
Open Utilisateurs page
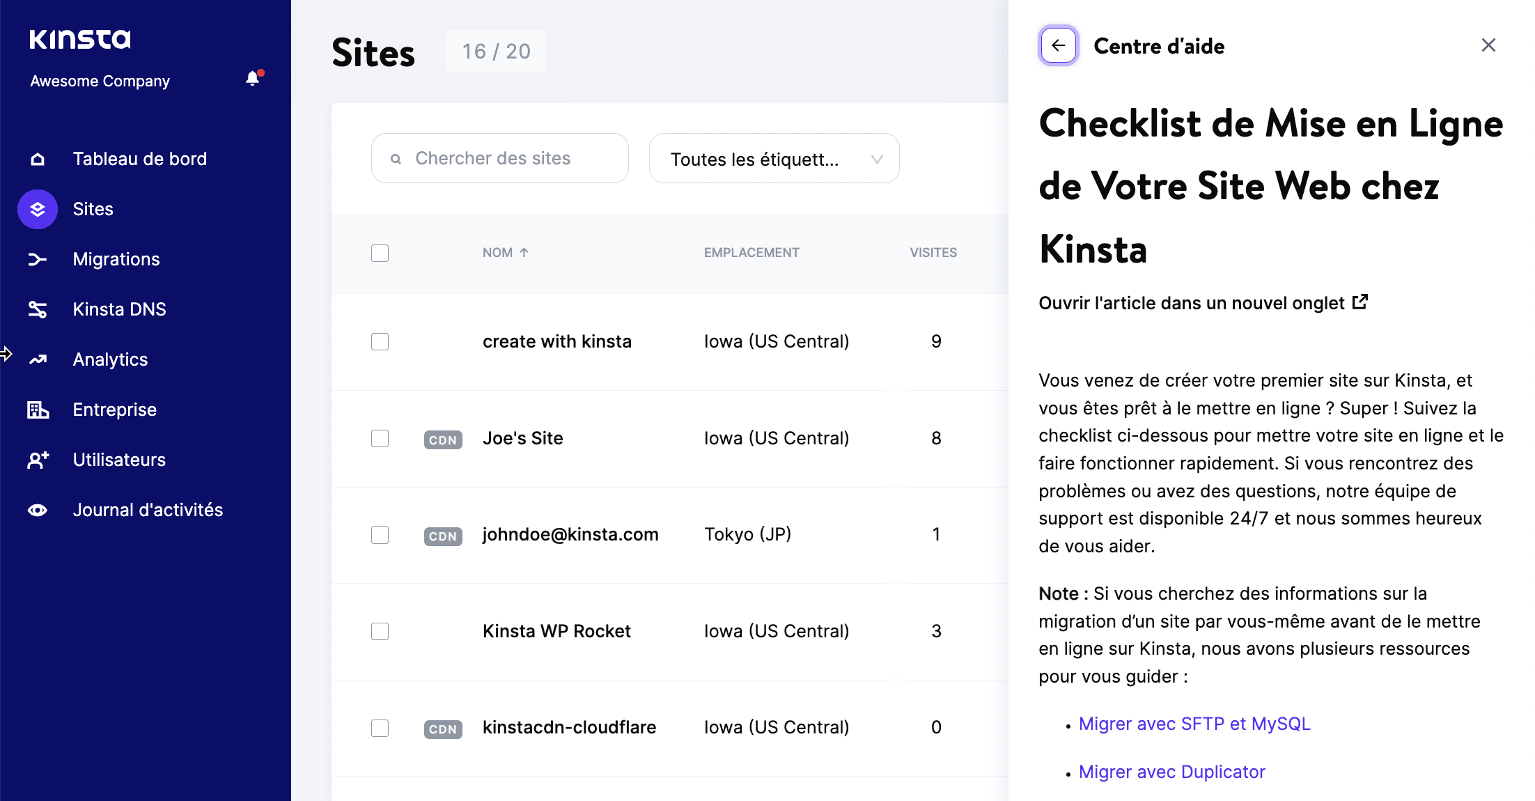point(120,460)
